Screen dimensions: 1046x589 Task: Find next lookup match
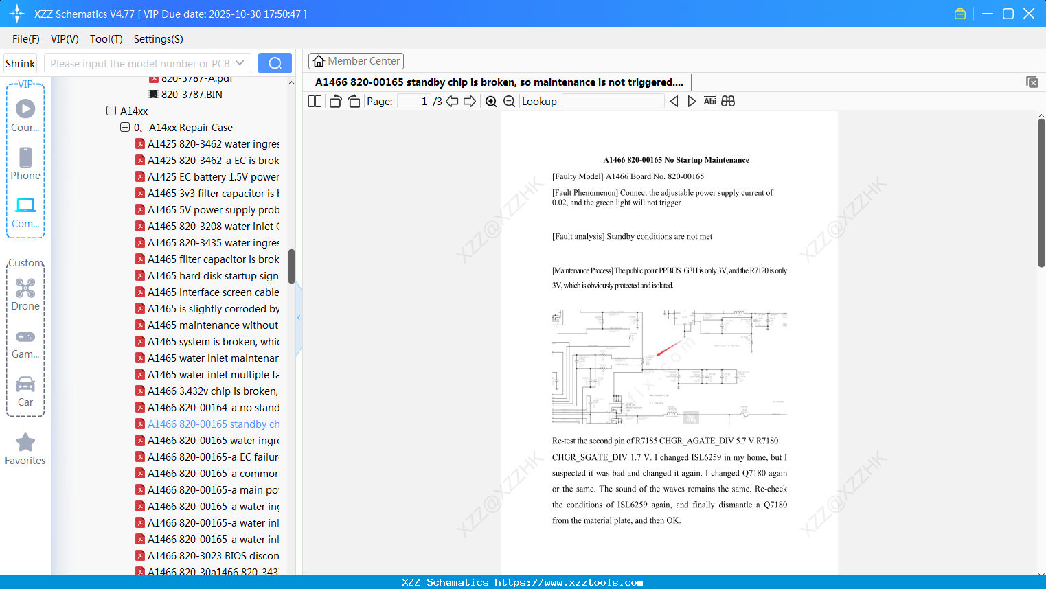point(692,102)
